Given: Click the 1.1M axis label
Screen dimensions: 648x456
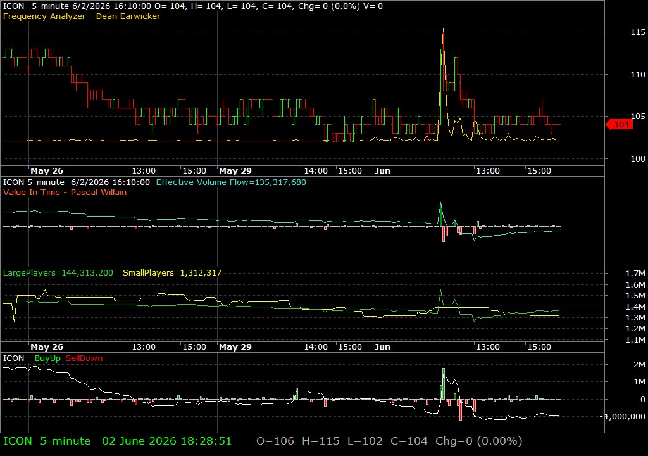Looking at the screenshot, I should (635, 339).
